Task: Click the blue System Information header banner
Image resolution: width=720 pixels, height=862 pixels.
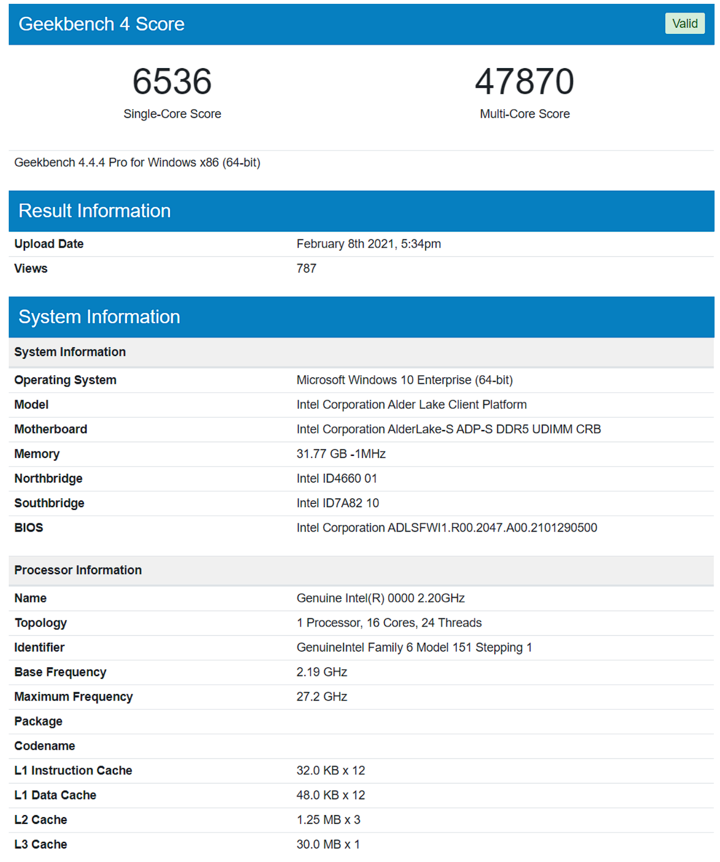Action: [361, 317]
